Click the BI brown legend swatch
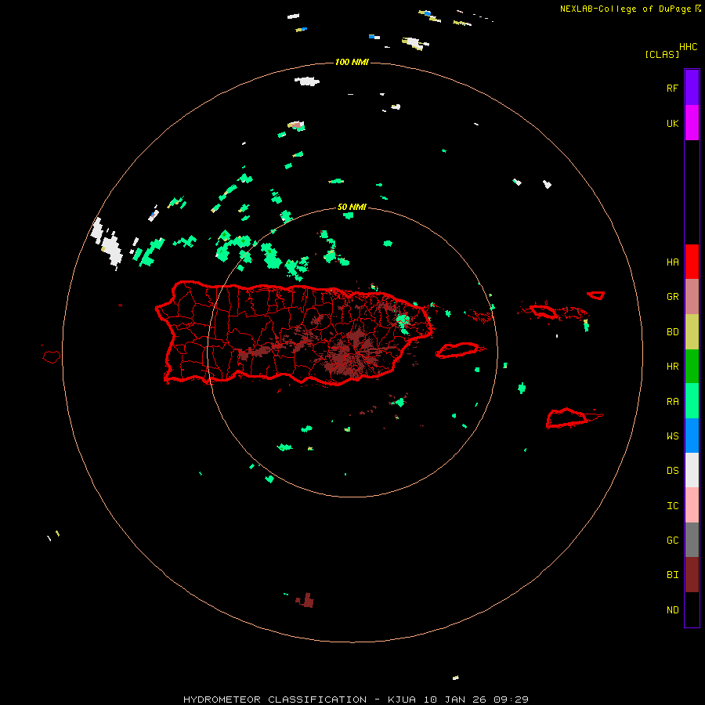This screenshot has width=705, height=705. coord(692,575)
